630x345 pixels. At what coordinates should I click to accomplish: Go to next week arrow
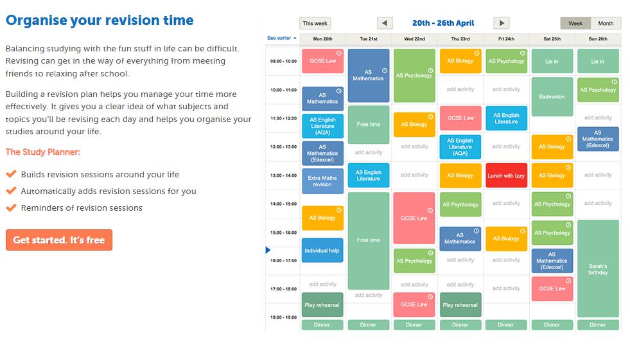coord(502,23)
